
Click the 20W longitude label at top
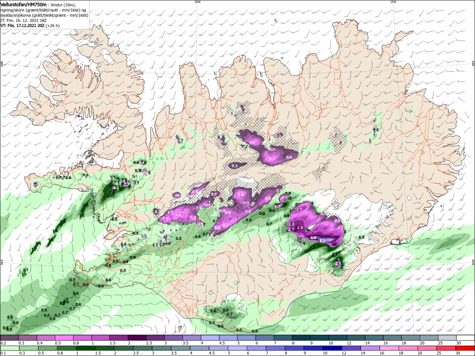point(197,2)
